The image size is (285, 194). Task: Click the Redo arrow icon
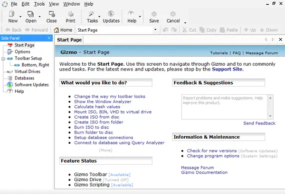pos(174,30)
